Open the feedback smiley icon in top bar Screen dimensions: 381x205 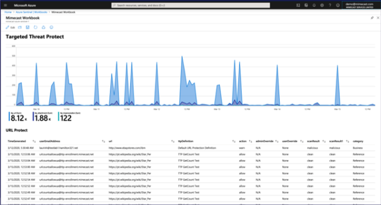[x=338, y=5]
